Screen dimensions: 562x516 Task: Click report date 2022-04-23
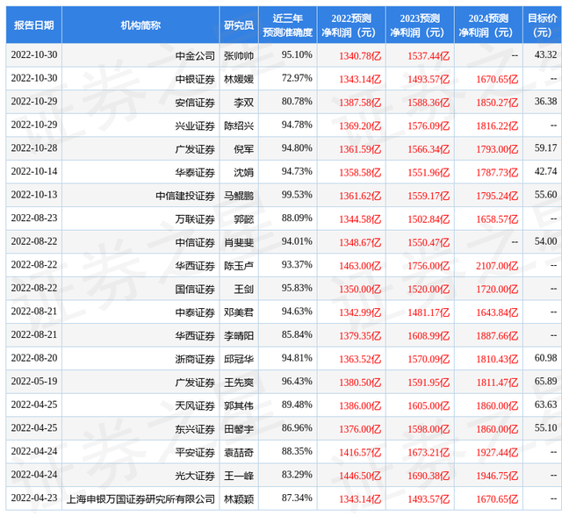point(34,498)
